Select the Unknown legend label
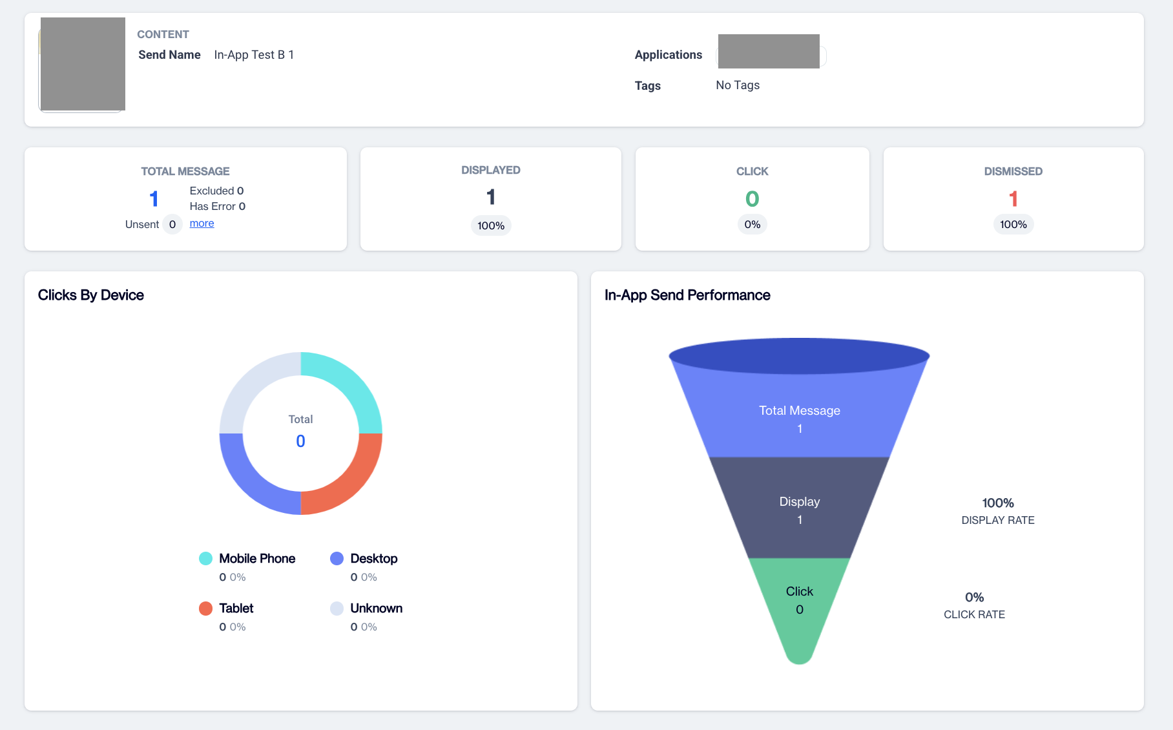Image resolution: width=1173 pixels, height=730 pixels. click(x=377, y=609)
